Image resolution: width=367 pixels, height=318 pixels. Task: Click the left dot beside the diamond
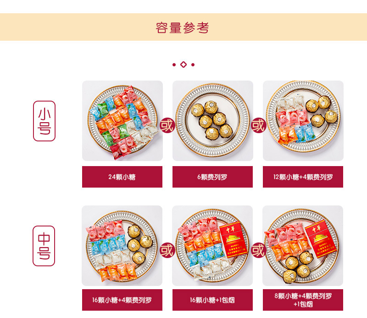click(x=174, y=65)
